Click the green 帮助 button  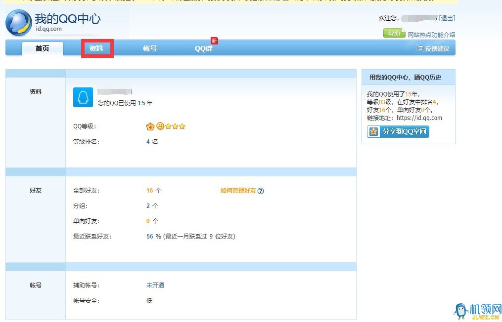395,33
